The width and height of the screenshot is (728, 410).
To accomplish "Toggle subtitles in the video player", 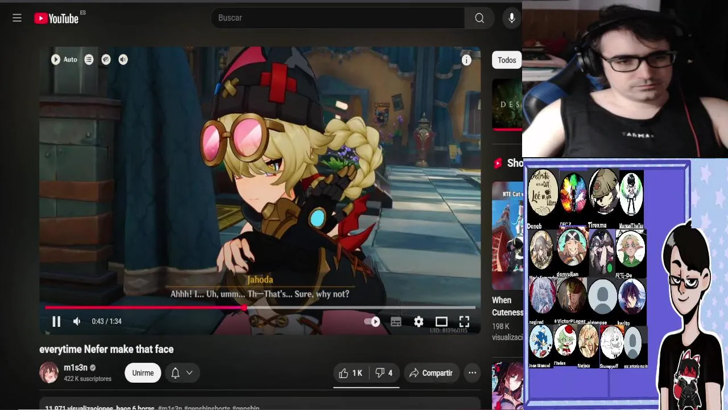I will point(396,322).
